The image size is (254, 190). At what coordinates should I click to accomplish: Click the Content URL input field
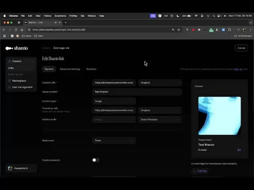(x=114, y=83)
